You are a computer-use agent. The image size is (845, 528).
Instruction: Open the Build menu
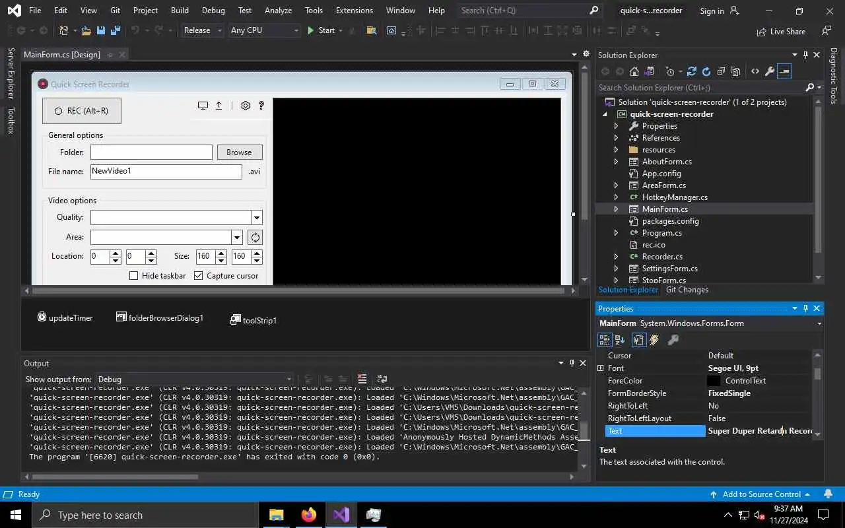[180, 11]
